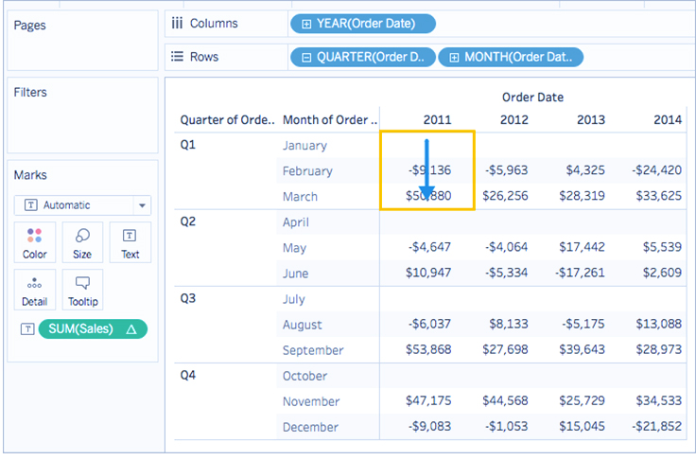The height and width of the screenshot is (460, 696).
Task: Click the Quarter of Orde.. column header
Action: pos(227,120)
